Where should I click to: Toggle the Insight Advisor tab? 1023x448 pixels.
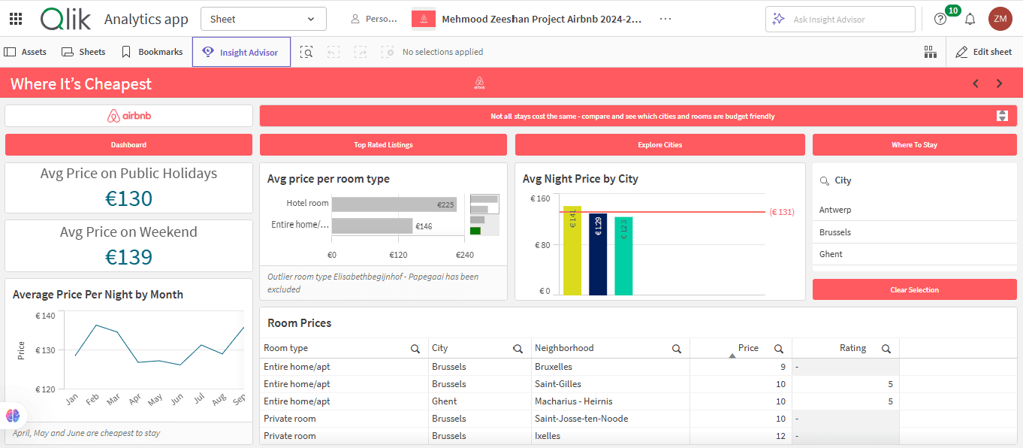(x=241, y=52)
